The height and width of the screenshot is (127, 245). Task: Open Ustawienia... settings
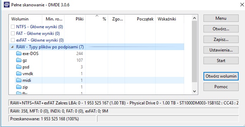click(x=221, y=50)
